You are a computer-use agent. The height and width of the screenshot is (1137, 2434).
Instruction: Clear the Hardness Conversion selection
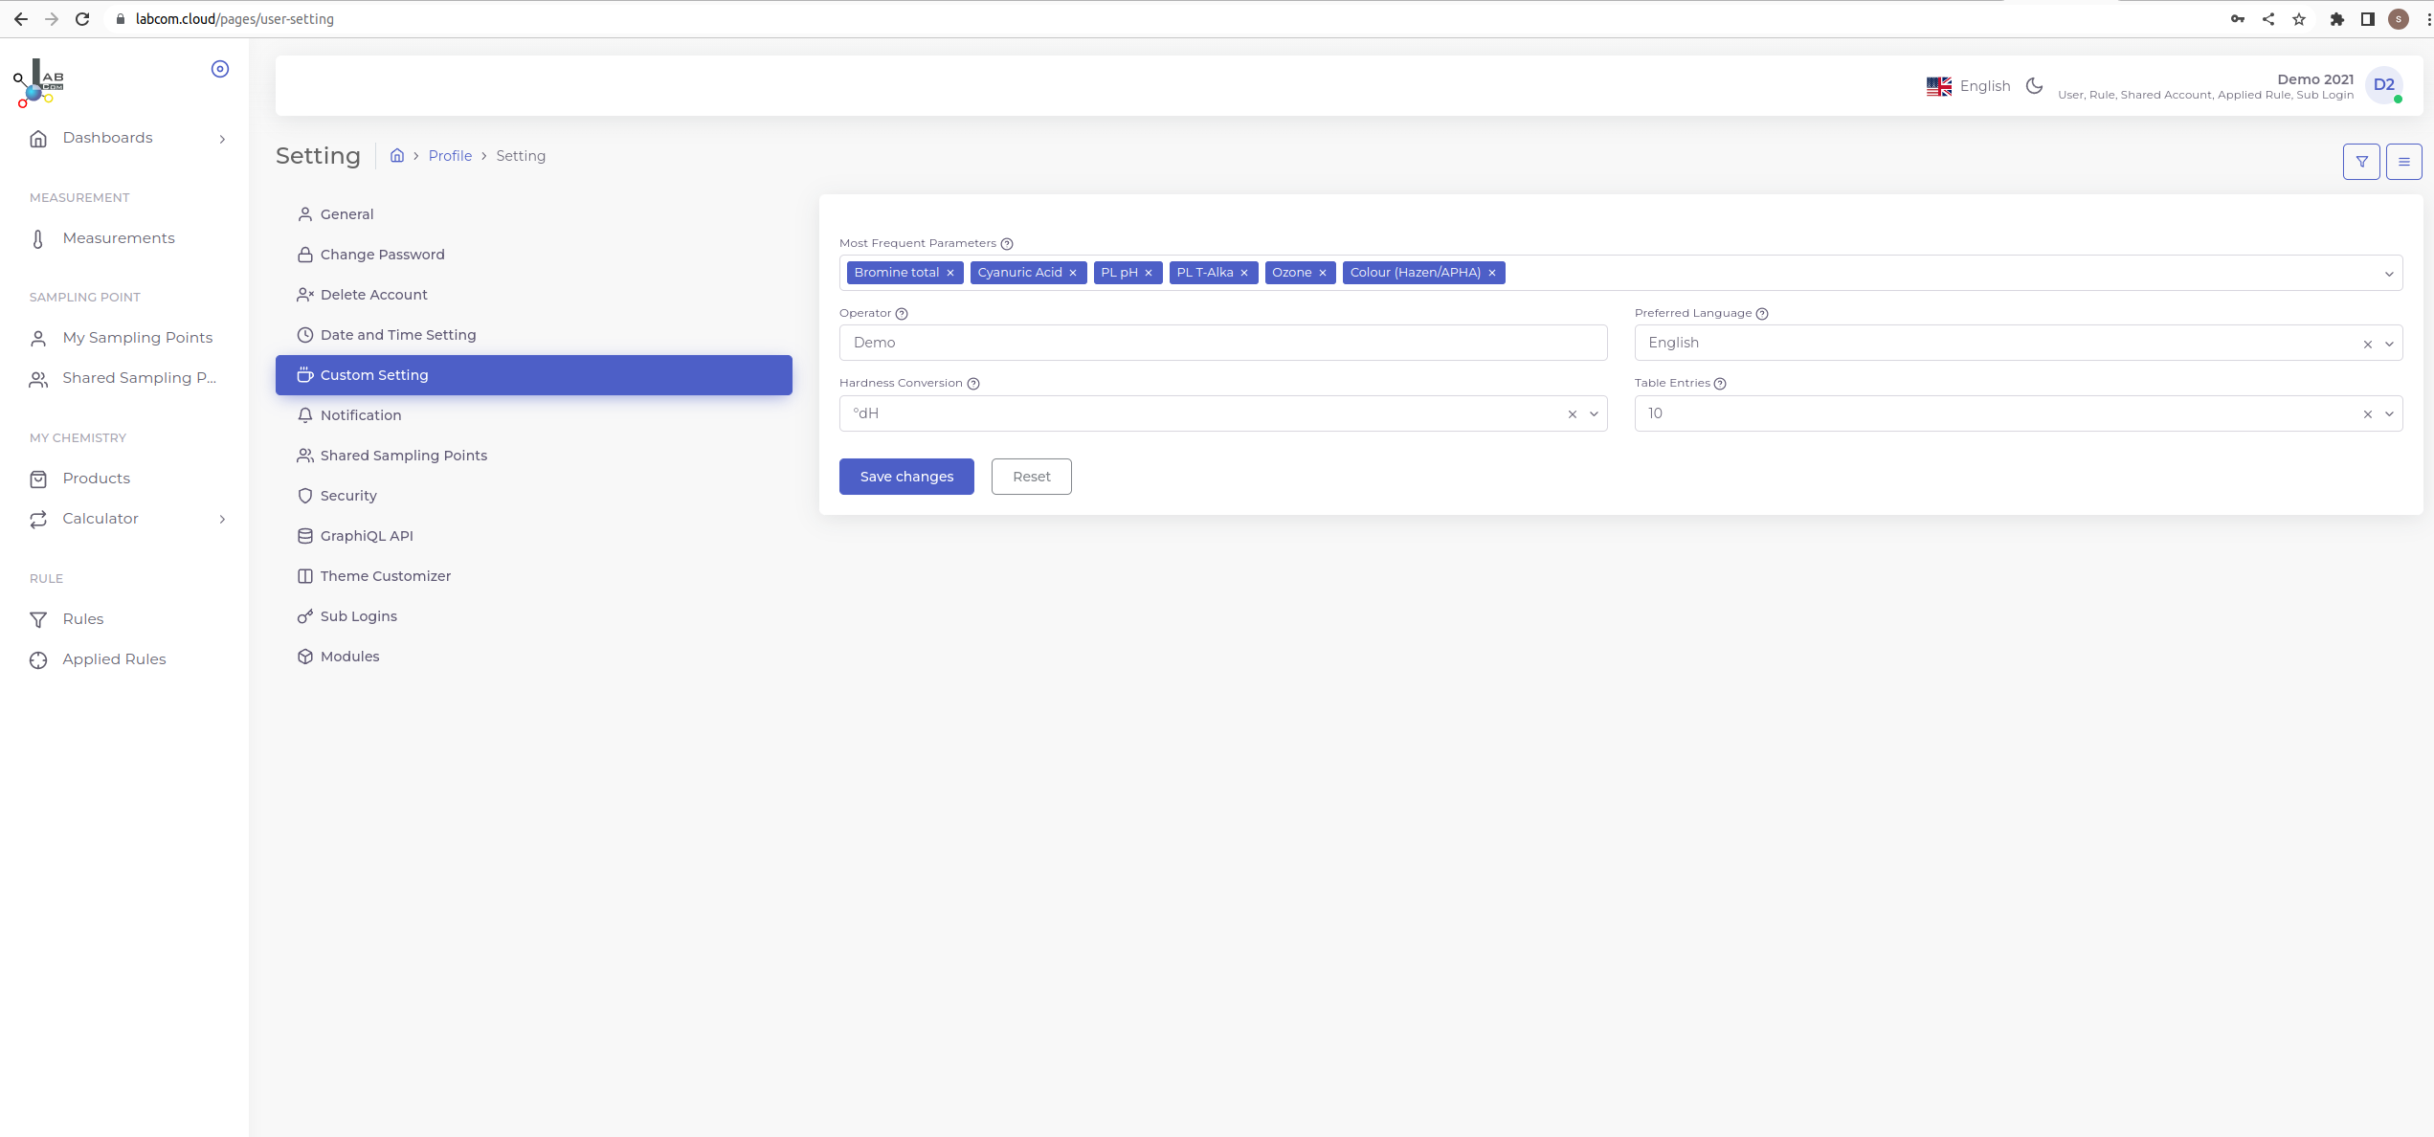(x=1573, y=414)
